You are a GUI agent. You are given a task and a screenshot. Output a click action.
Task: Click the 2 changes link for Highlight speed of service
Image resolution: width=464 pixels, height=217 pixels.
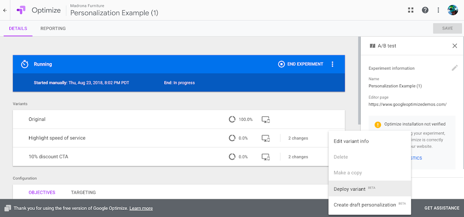tap(298, 138)
